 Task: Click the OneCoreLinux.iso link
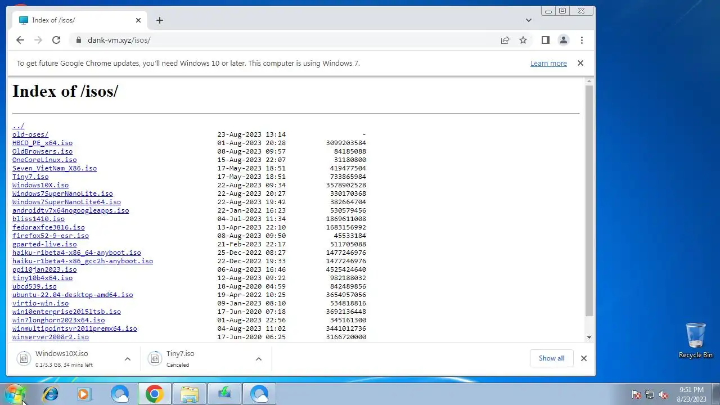click(44, 160)
